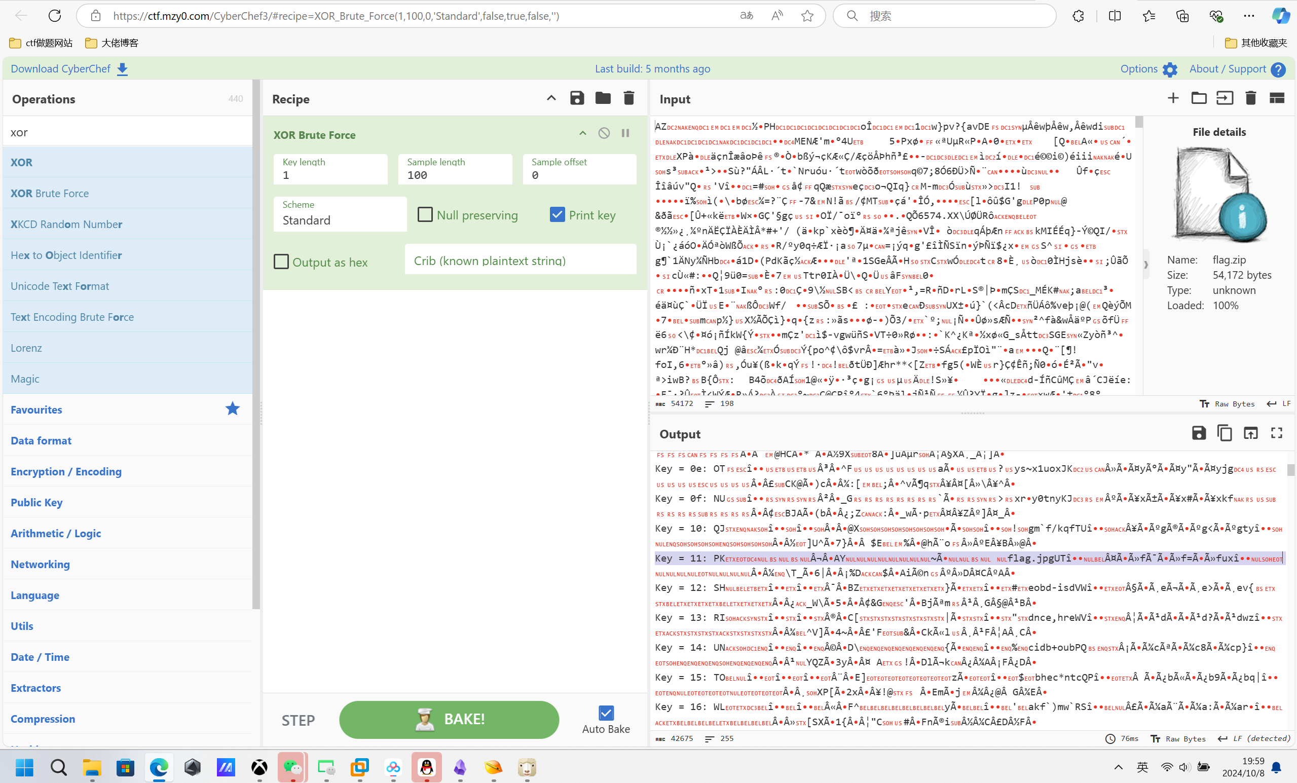Screen dimensions: 1297x783
Task: Change output character encoding Raw Bytes
Action: click(x=1178, y=738)
